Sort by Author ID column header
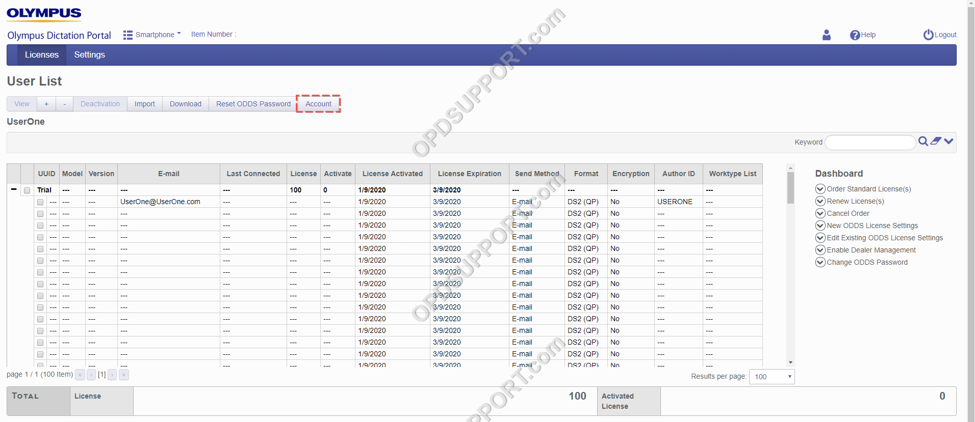 point(679,174)
